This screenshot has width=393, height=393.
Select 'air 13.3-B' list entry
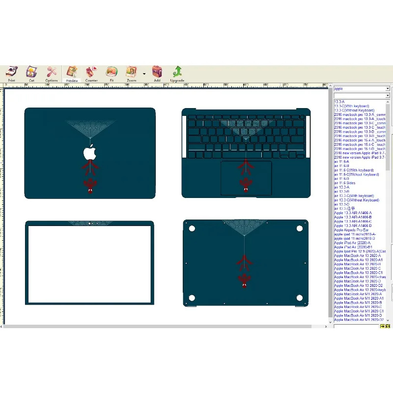coord(341,192)
